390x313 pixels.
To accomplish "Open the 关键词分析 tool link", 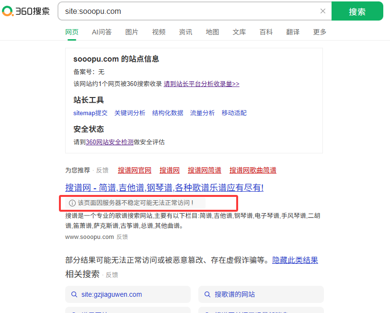I will pyautogui.click(x=129, y=113).
